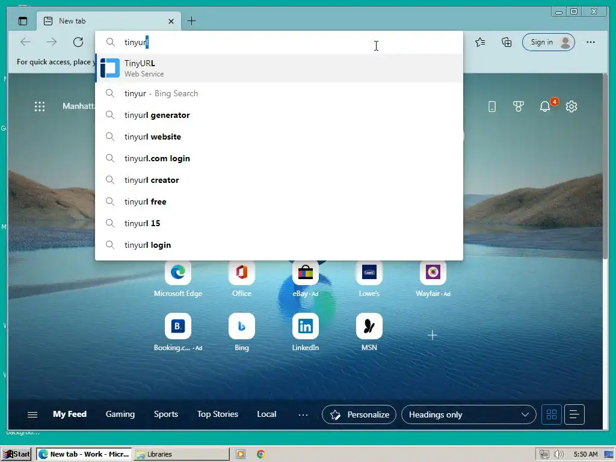
Task: Switch to the Gaming tab
Action: [120, 414]
